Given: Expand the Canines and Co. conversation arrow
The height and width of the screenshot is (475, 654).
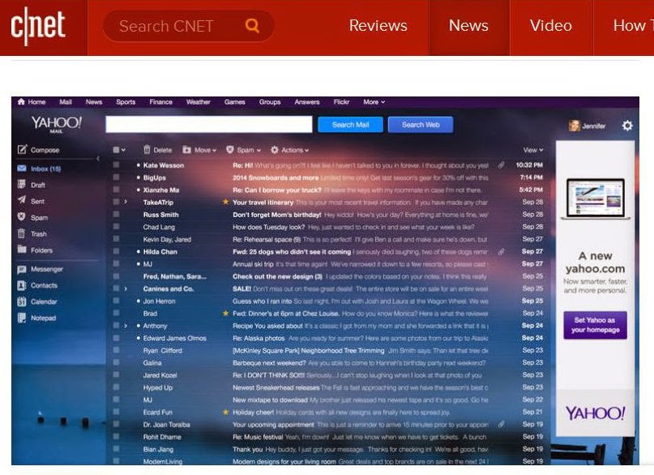Looking at the screenshot, I should point(126,289).
